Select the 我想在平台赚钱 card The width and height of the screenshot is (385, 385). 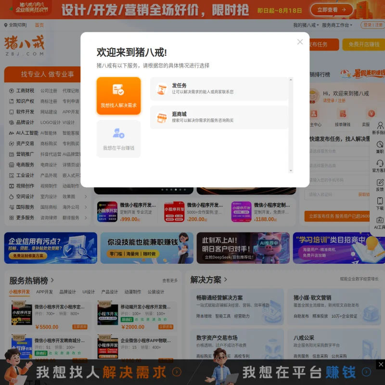[118, 139]
